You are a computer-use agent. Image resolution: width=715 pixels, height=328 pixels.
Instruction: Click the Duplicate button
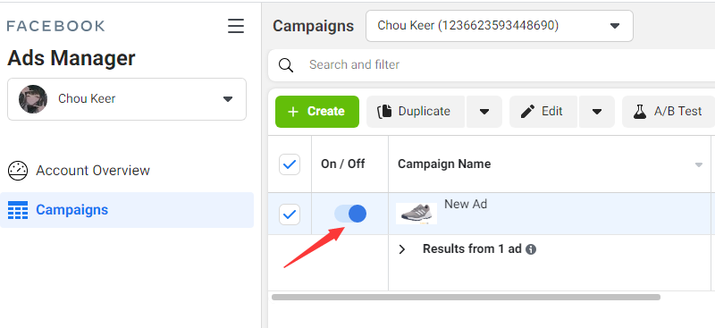[x=416, y=112]
